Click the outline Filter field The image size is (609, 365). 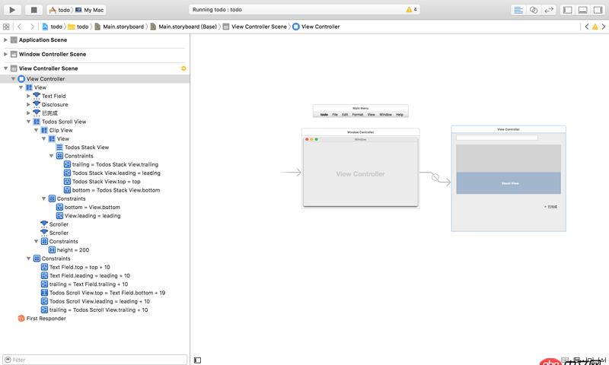[x=94, y=360]
